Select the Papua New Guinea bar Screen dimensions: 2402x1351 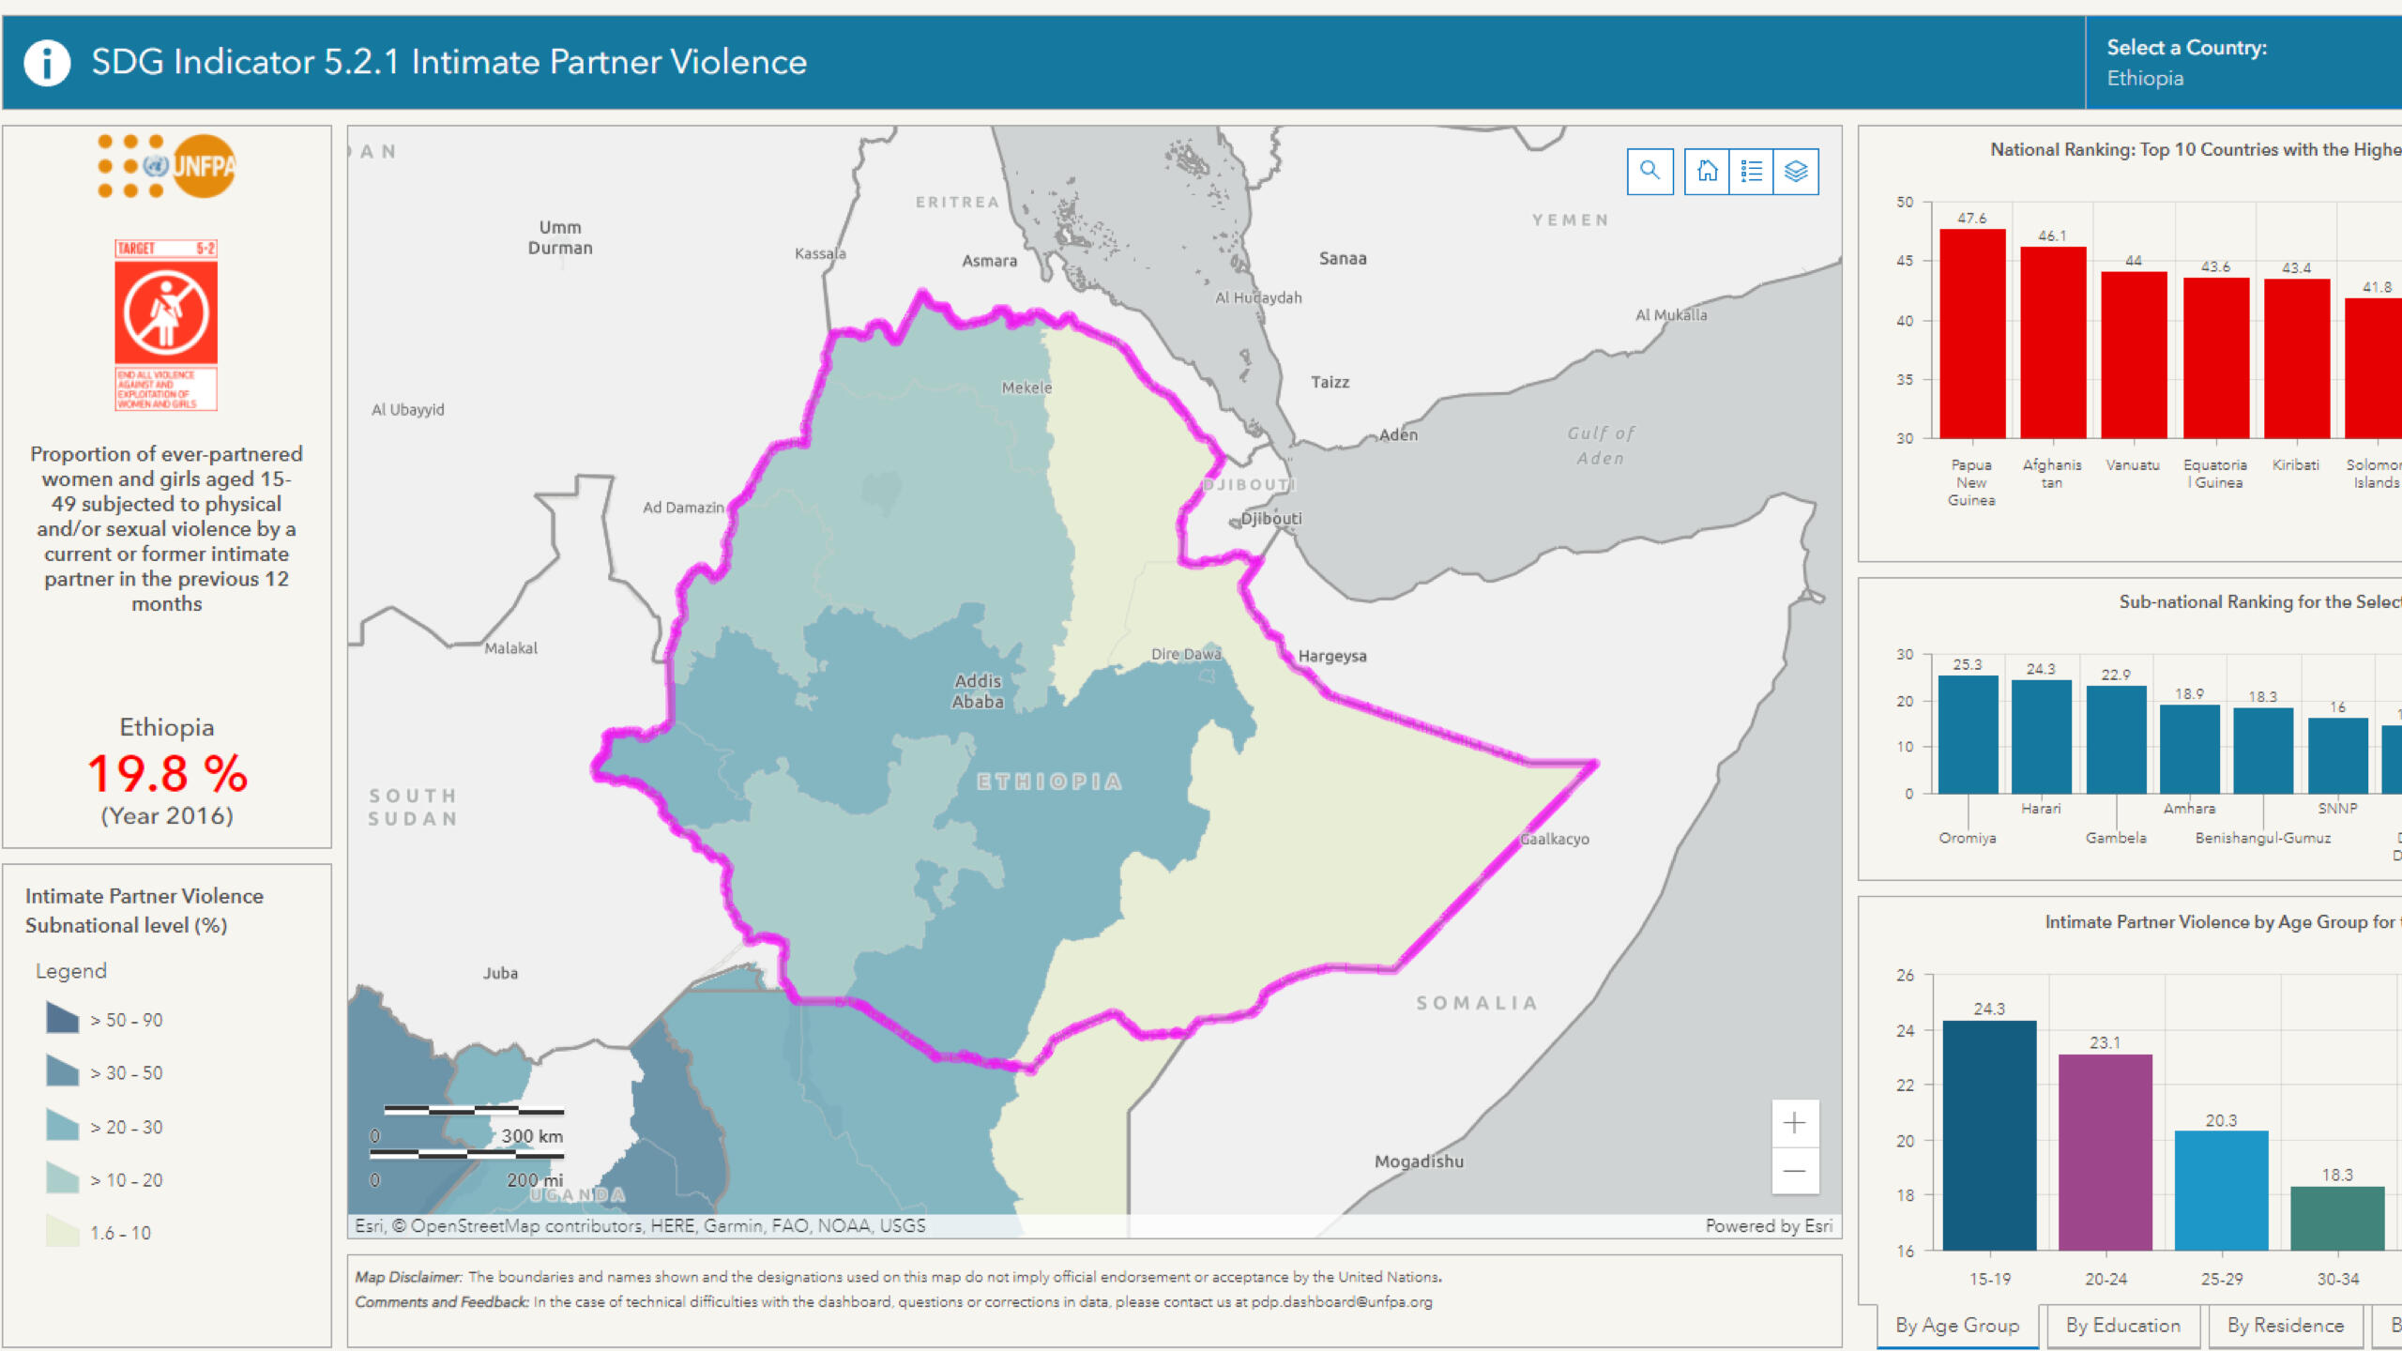[1972, 333]
